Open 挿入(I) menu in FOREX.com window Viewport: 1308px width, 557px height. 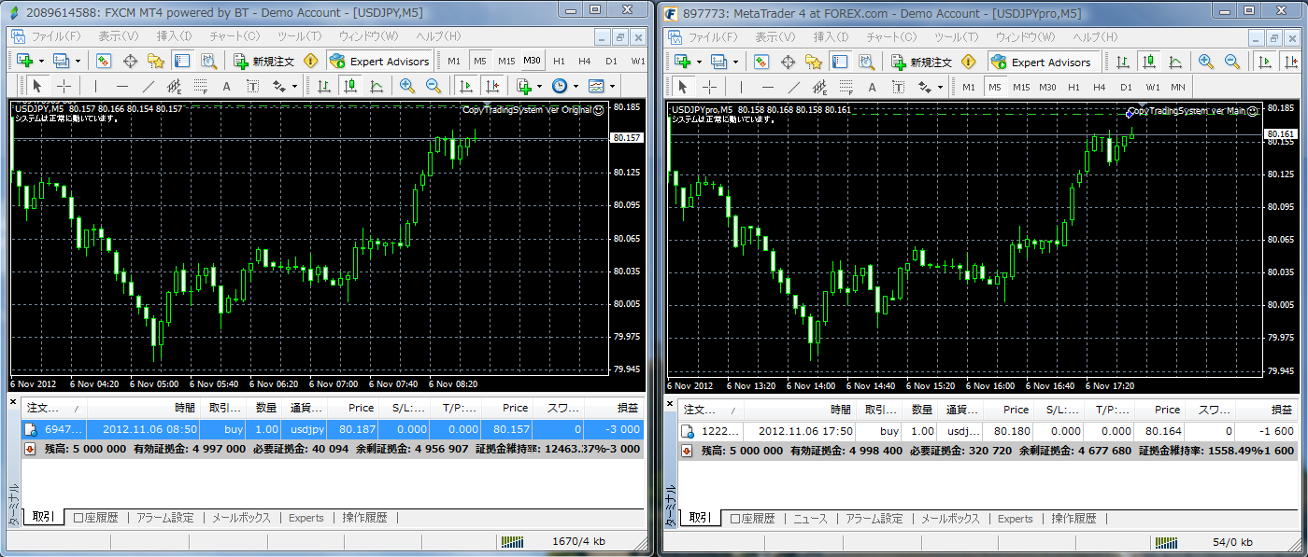pos(830,37)
